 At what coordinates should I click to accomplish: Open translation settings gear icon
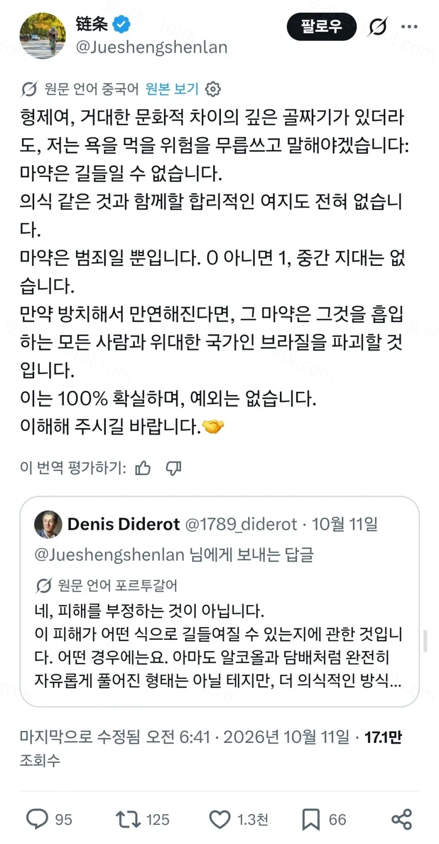click(213, 89)
